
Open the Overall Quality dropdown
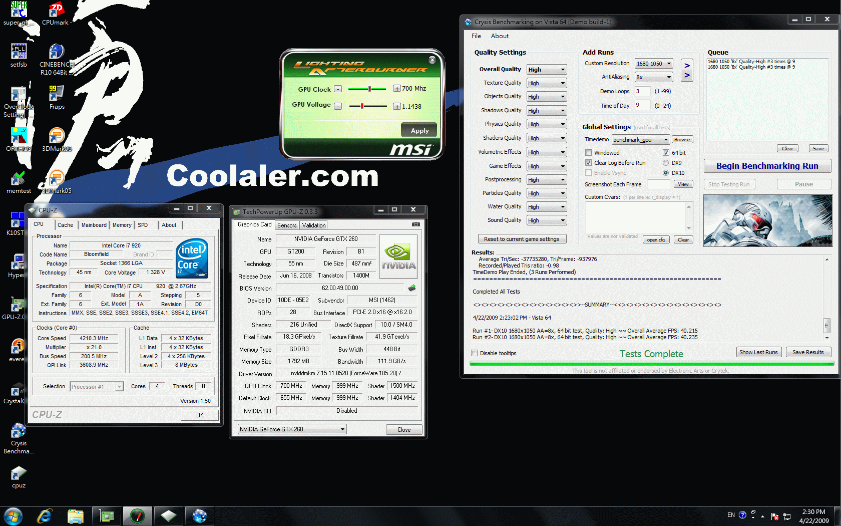click(547, 70)
